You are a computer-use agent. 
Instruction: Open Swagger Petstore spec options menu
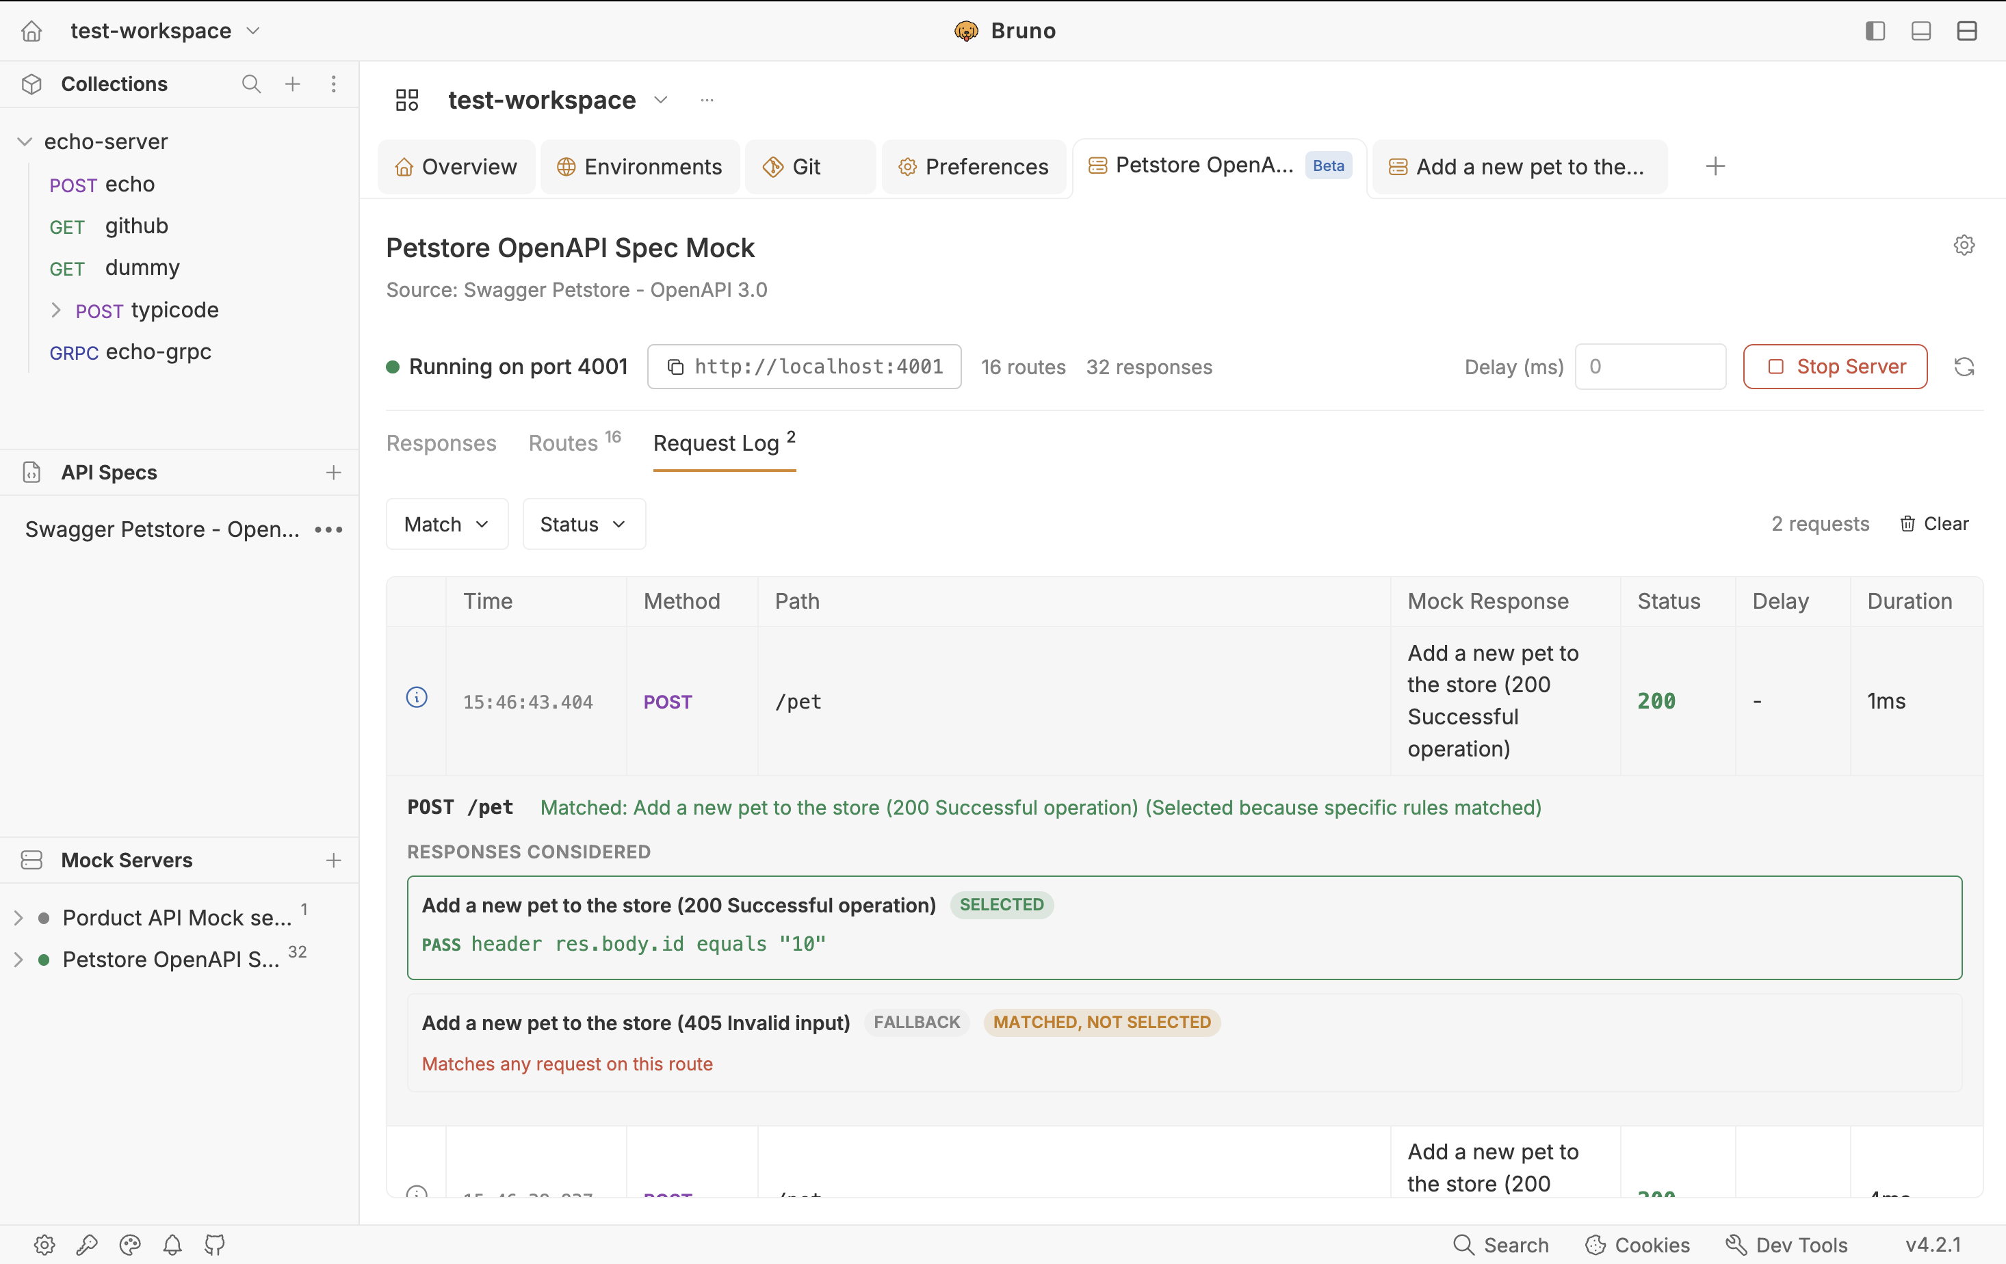pyautogui.click(x=329, y=529)
